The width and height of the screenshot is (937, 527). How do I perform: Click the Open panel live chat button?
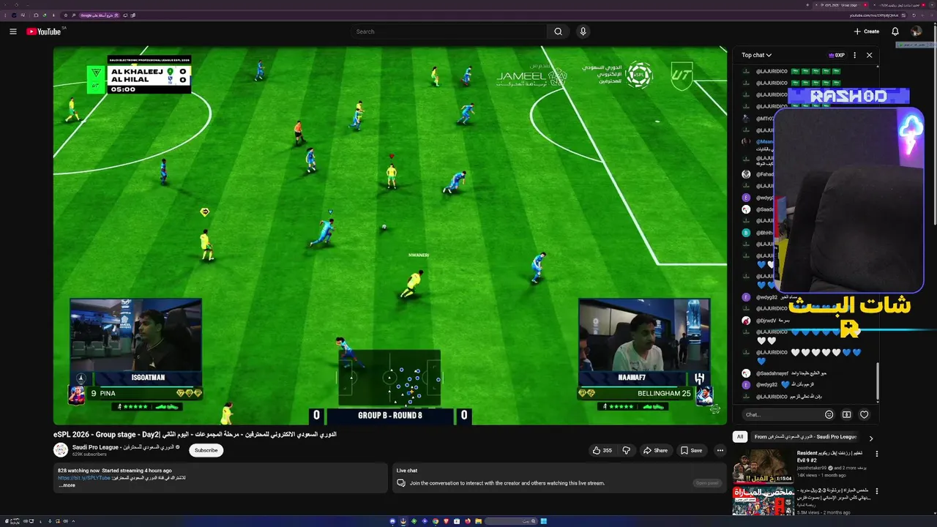pos(707,483)
